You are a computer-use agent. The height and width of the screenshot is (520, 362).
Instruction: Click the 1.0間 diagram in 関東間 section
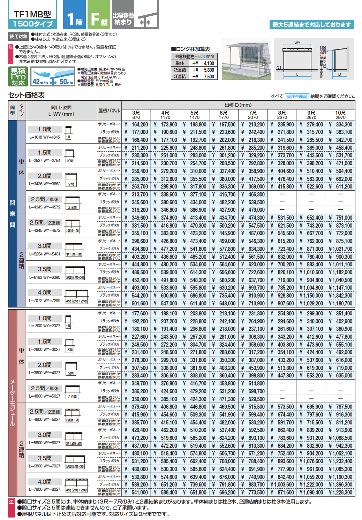68,132
